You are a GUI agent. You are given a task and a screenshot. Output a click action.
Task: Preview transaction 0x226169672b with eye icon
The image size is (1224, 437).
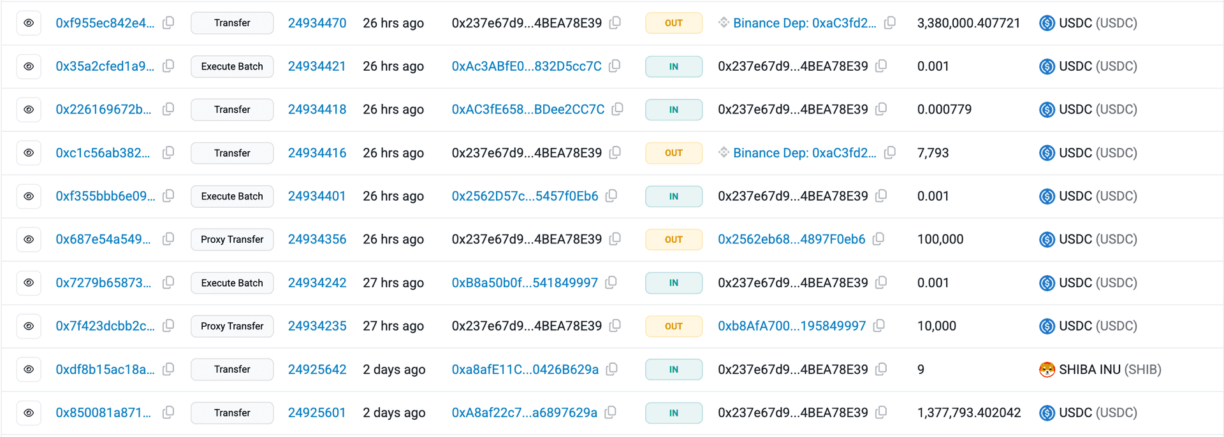(x=29, y=110)
